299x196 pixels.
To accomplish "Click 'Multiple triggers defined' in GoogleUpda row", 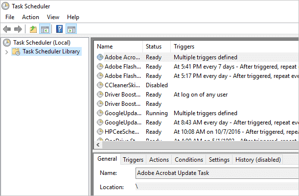I will [206, 113].
